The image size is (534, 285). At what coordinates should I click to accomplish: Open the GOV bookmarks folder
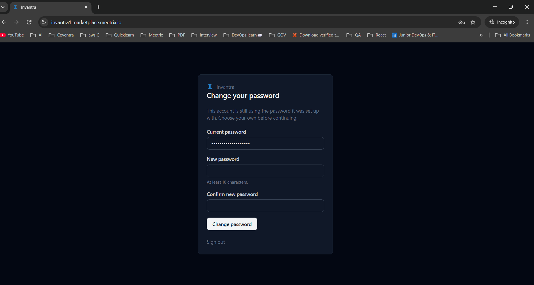click(278, 35)
